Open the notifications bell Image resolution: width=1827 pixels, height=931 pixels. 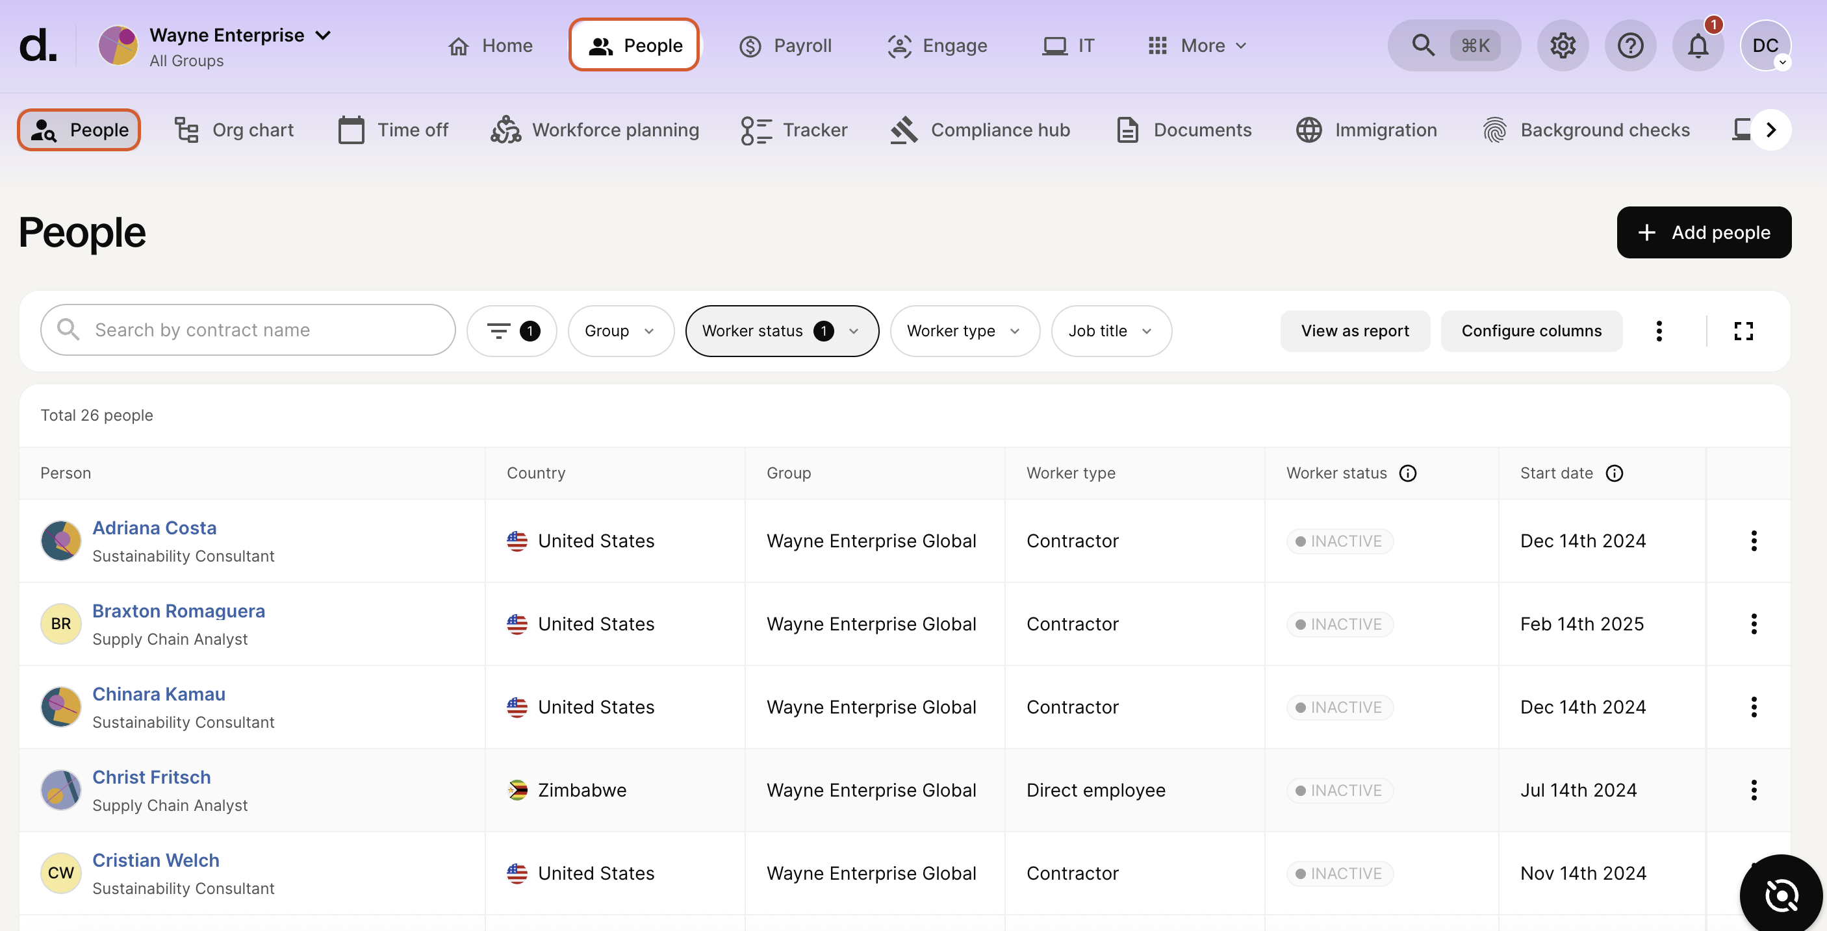1698,45
